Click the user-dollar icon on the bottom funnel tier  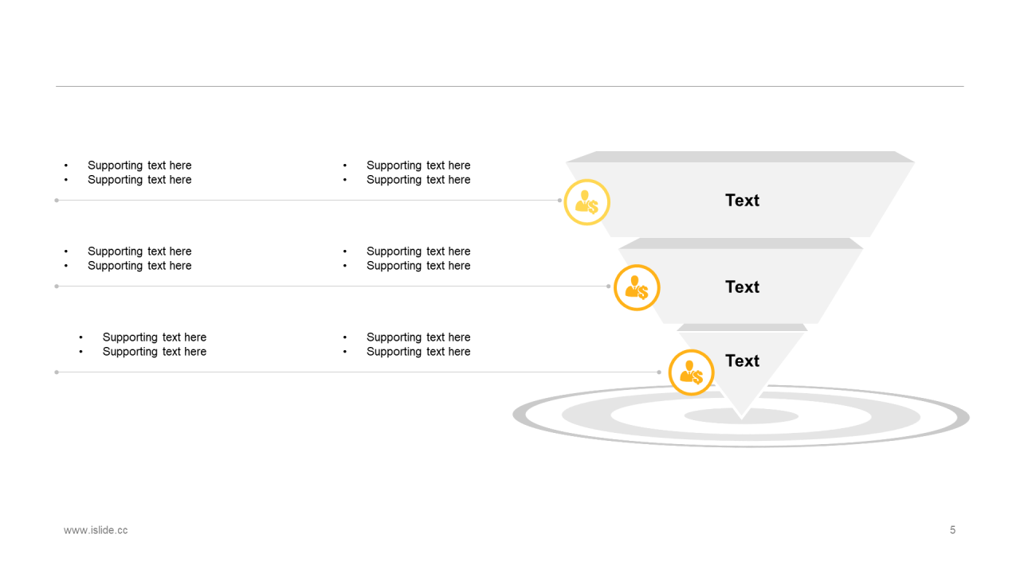point(691,372)
